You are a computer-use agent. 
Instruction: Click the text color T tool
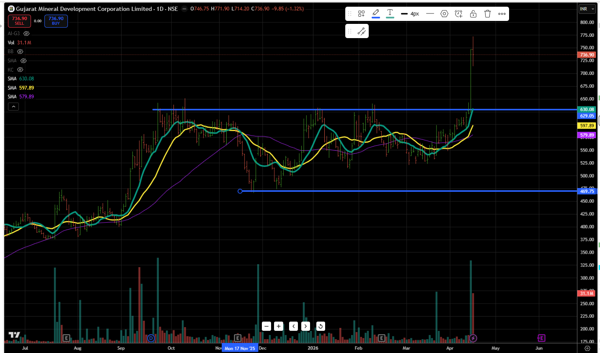pos(390,13)
